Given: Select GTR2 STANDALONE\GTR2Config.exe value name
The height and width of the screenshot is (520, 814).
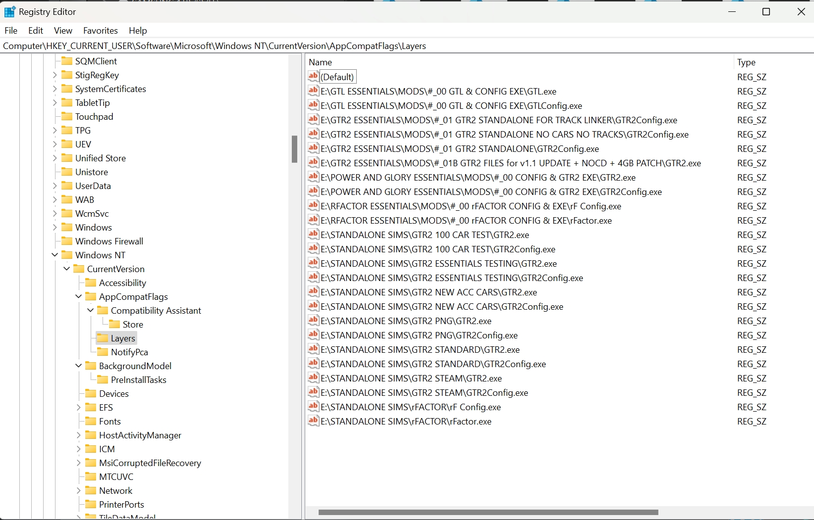Looking at the screenshot, I should pos(460,148).
